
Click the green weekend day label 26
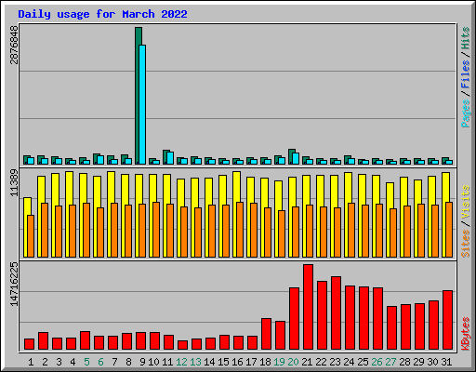[377, 362]
